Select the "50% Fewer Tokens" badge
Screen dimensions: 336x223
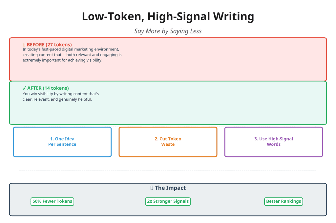52,201
